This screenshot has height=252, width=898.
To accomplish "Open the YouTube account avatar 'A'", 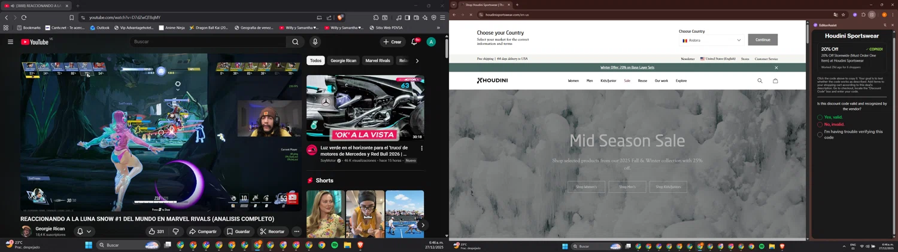I will pos(431,42).
